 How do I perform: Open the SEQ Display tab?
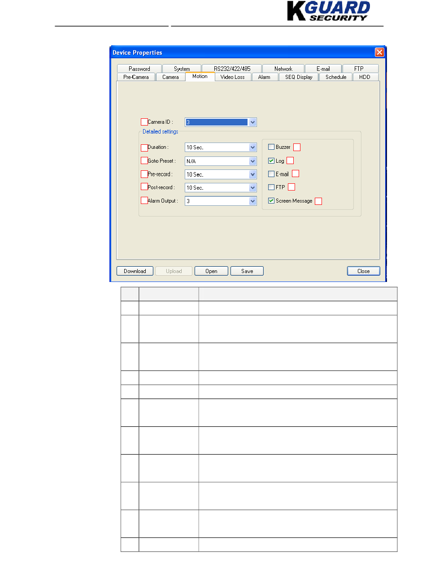coord(299,77)
